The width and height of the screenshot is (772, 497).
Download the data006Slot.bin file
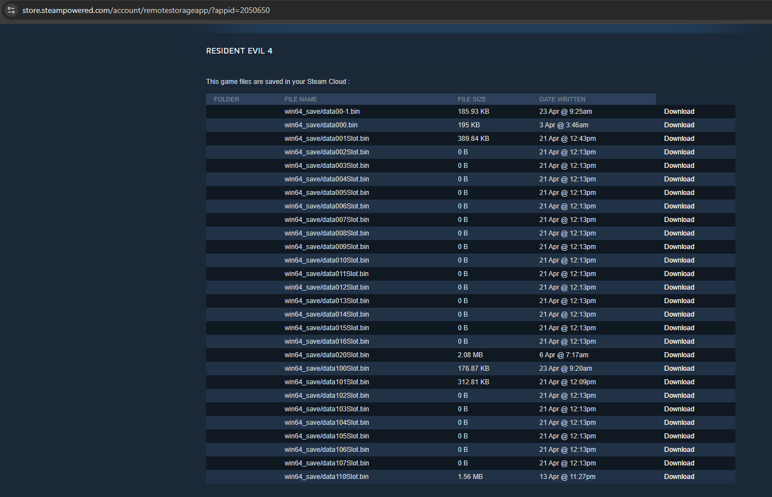[x=679, y=206]
